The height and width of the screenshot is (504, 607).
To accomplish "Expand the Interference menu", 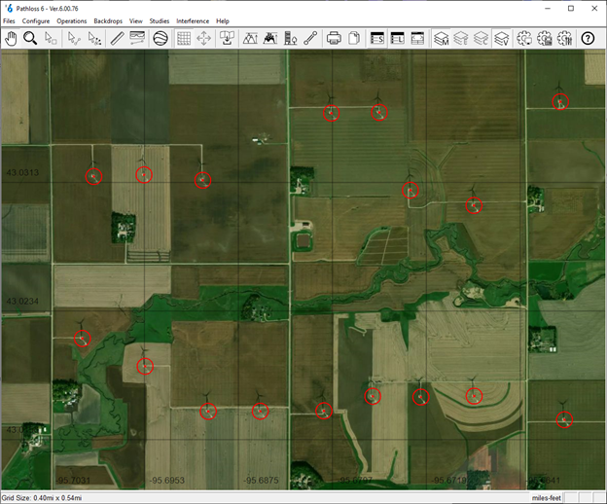I will tap(192, 20).
